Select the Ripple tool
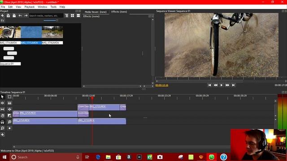287x161 pixels. click(x=2, y=103)
